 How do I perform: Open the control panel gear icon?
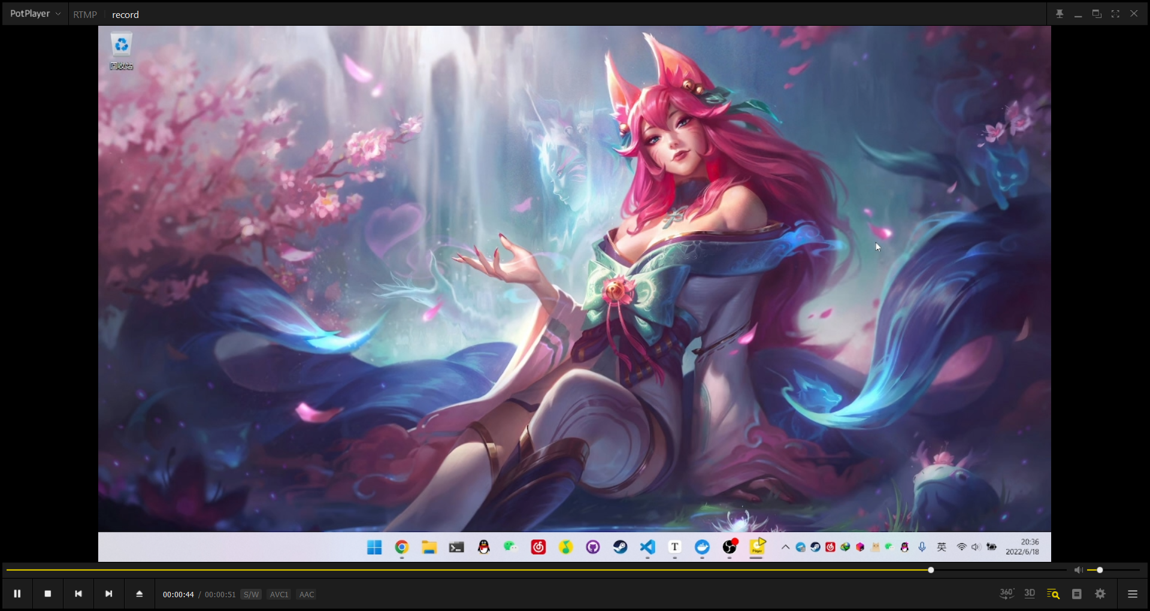(1100, 594)
